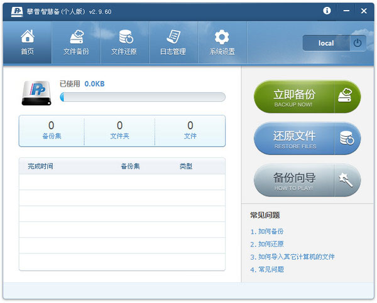The image size is (377, 303).
Task: Click the storage usage progress bar
Action: coord(143,97)
